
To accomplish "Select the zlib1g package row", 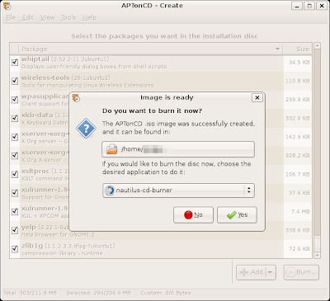I will pos(161,249).
